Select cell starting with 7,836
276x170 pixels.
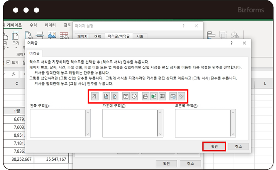pyautogui.click(x=14, y=151)
